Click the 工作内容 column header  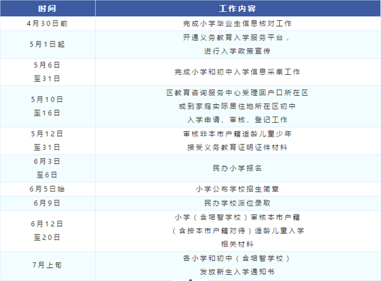(x=238, y=8)
